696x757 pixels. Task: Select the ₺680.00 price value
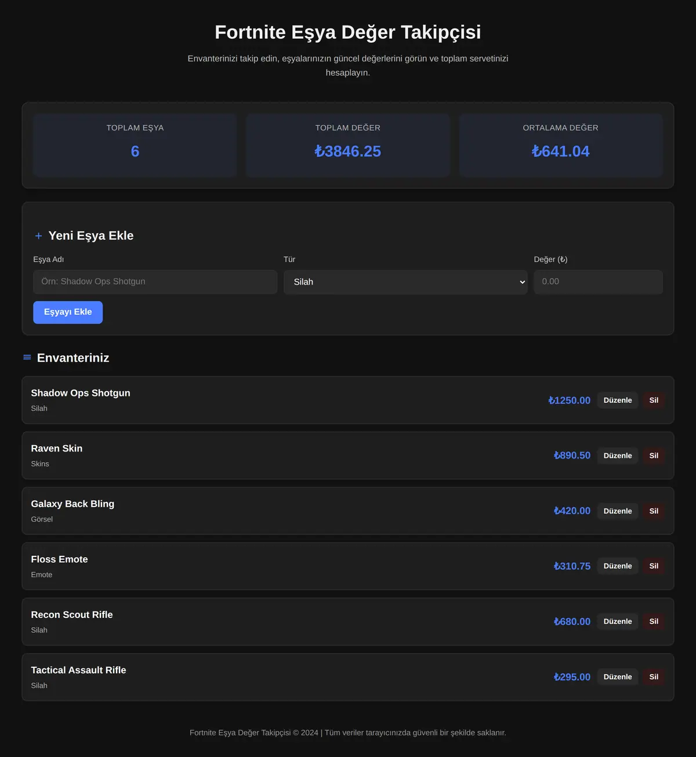click(572, 622)
